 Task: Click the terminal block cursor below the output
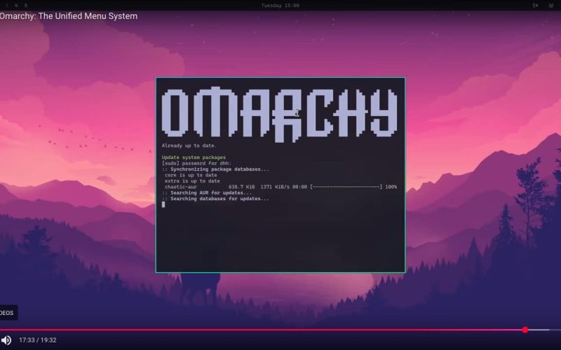pyautogui.click(x=163, y=204)
